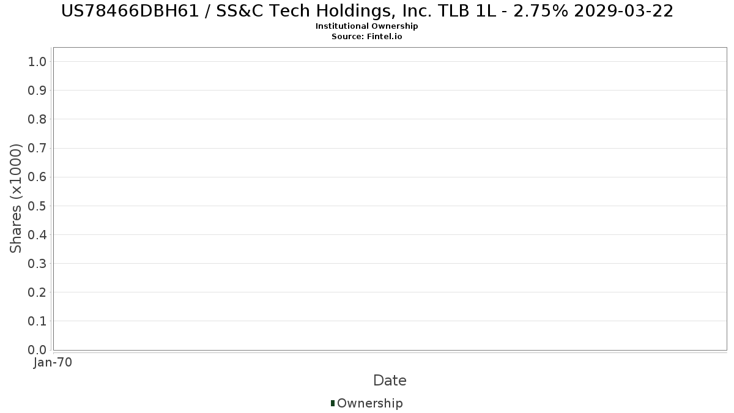Click the chart title mentioning SS&C Tech Holdings
The image size is (734, 413).
coord(367,11)
